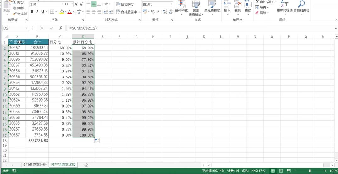
Task: Open the font name dropdown (宋体)
Action: tap(62, 4)
